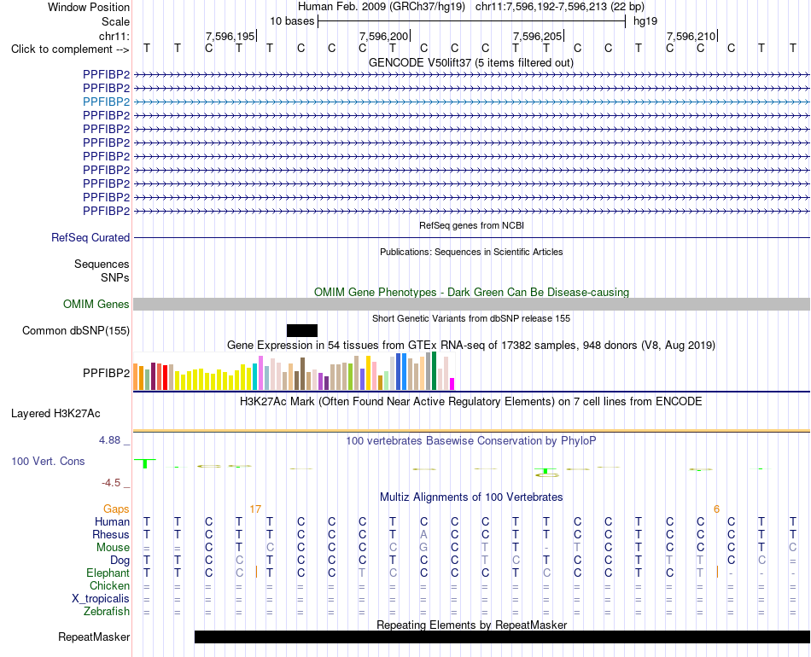Image resolution: width=811 pixels, height=657 pixels.
Task: Click the RepeatMasker side label
Action: point(94,637)
